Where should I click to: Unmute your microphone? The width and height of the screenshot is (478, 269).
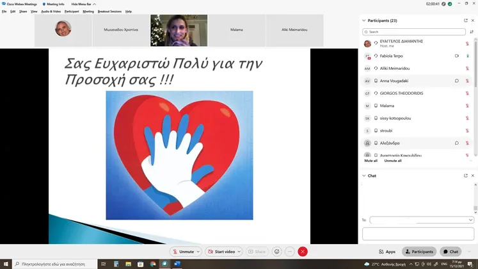click(182, 252)
